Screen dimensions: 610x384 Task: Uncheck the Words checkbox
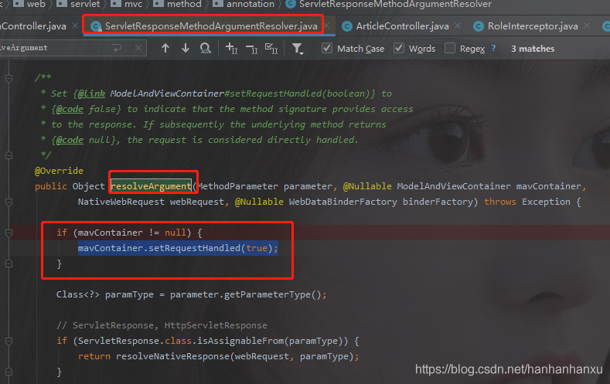click(x=399, y=49)
